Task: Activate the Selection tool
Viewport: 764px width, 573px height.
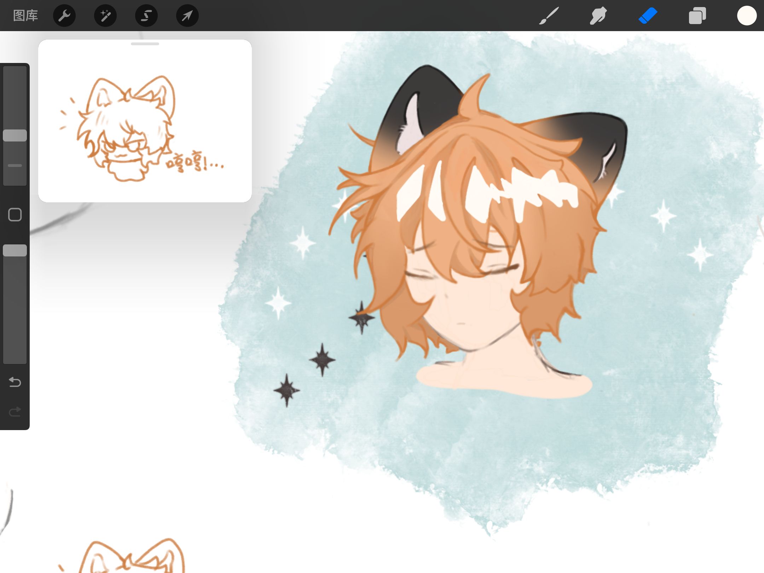Action: tap(146, 16)
